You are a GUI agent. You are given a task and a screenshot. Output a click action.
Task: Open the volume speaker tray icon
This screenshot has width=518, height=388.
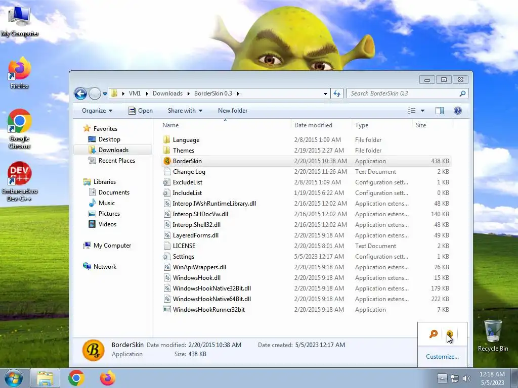coord(467,378)
